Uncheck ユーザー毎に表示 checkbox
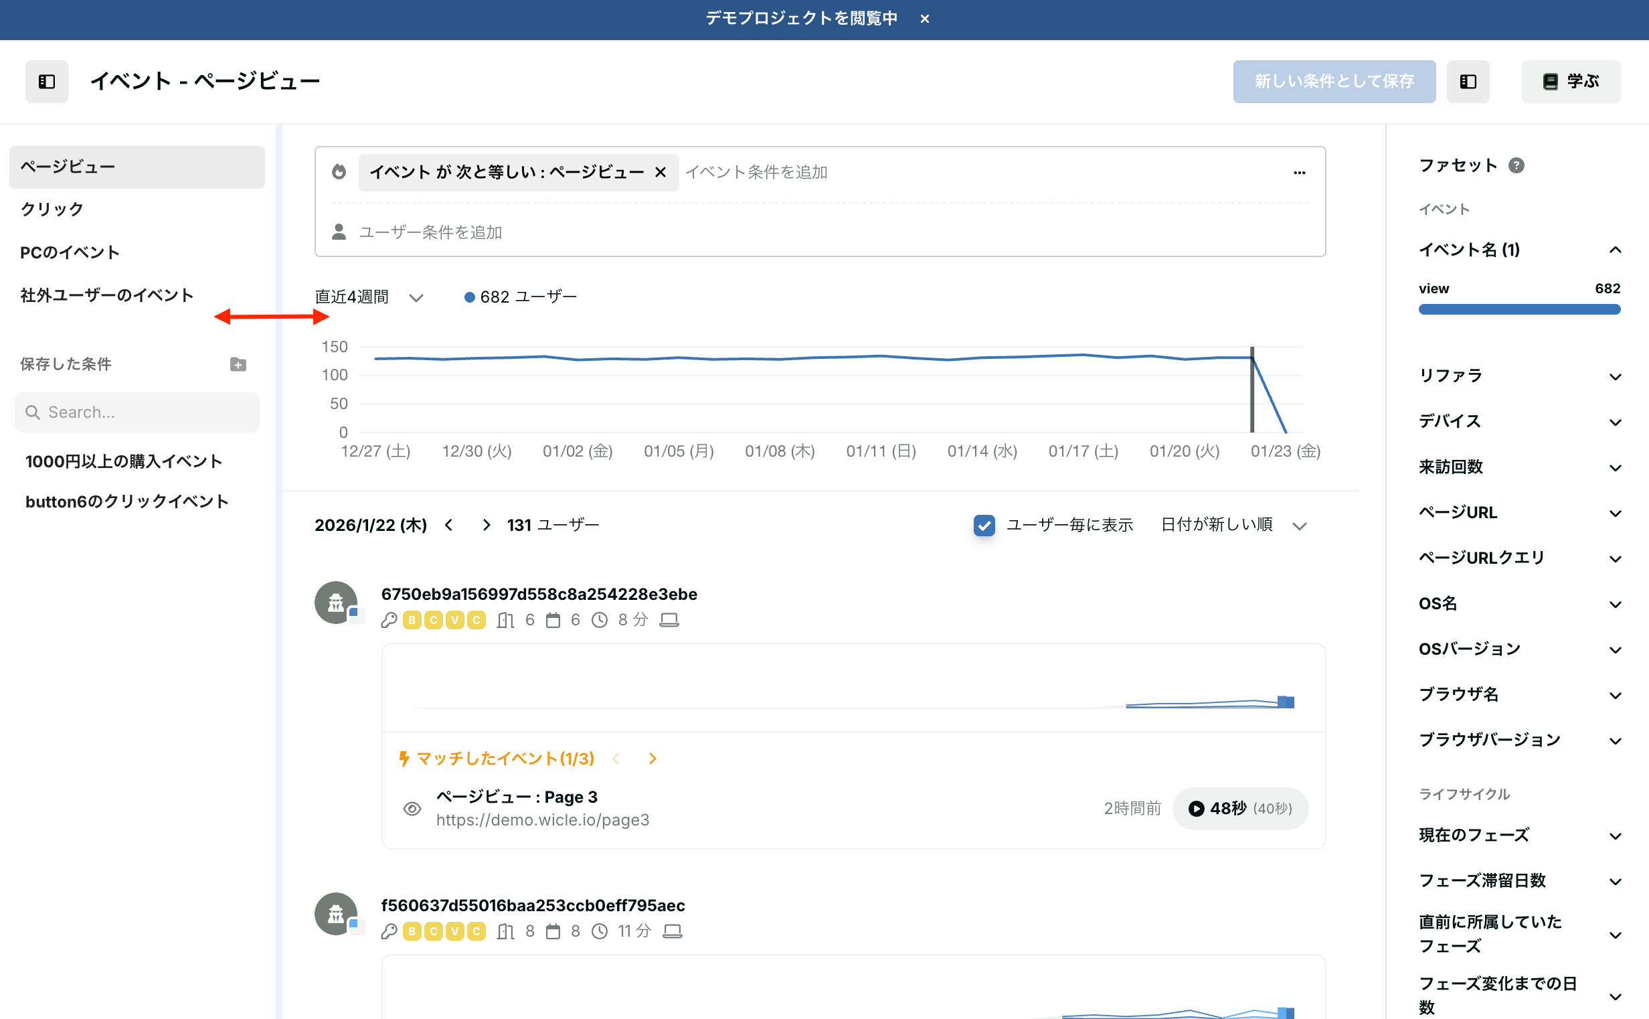The image size is (1649, 1019). click(x=984, y=525)
